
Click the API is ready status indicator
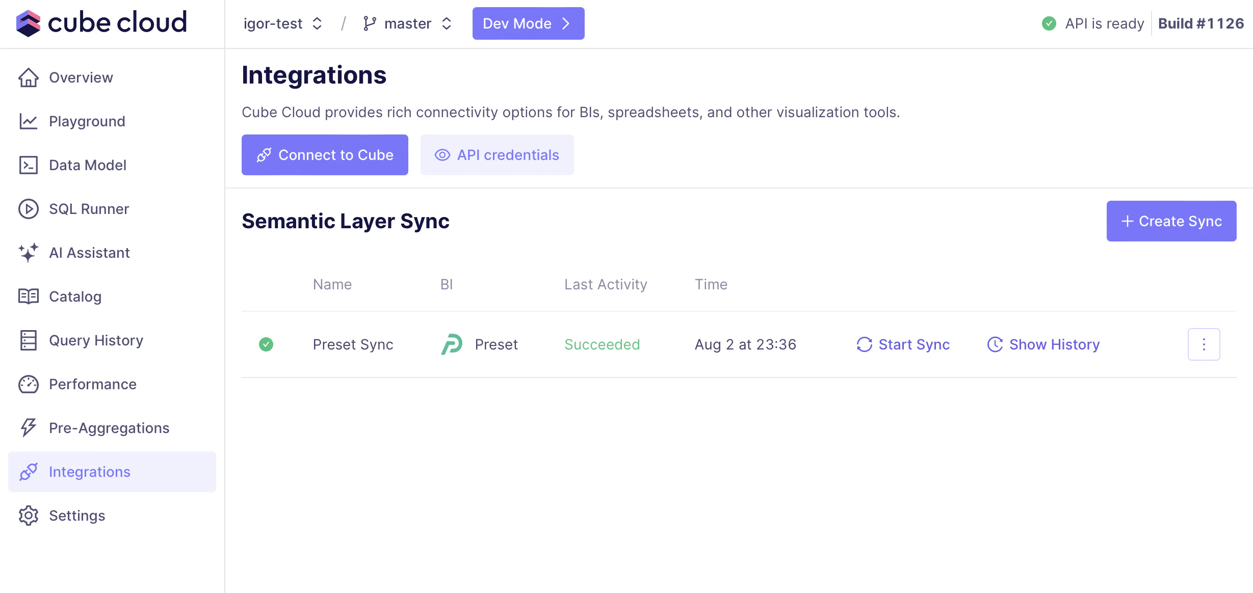click(1092, 23)
